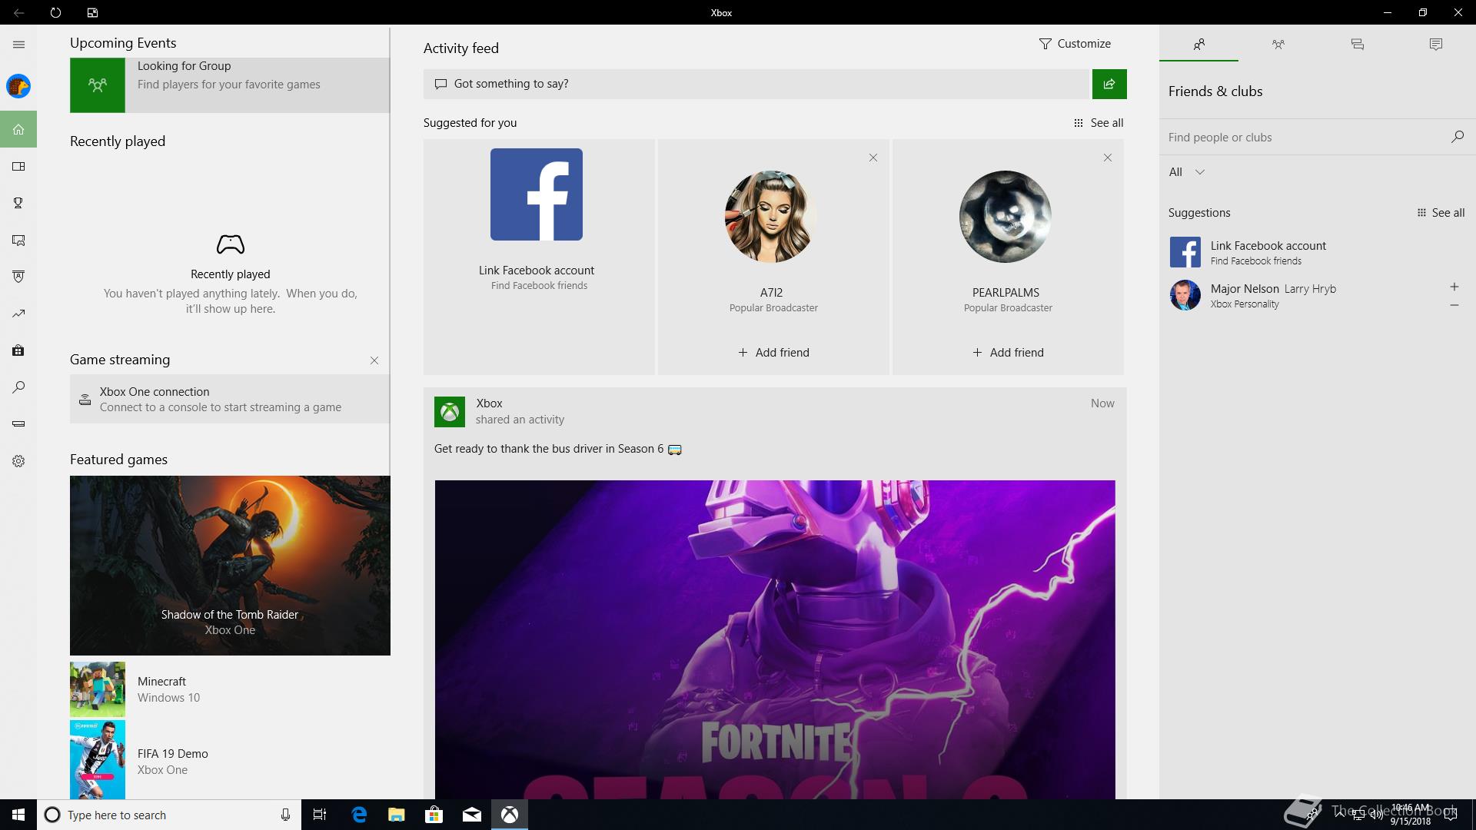Open Customize activity feed filter
Viewport: 1476px width, 830px height.
click(x=1075, y=44)
